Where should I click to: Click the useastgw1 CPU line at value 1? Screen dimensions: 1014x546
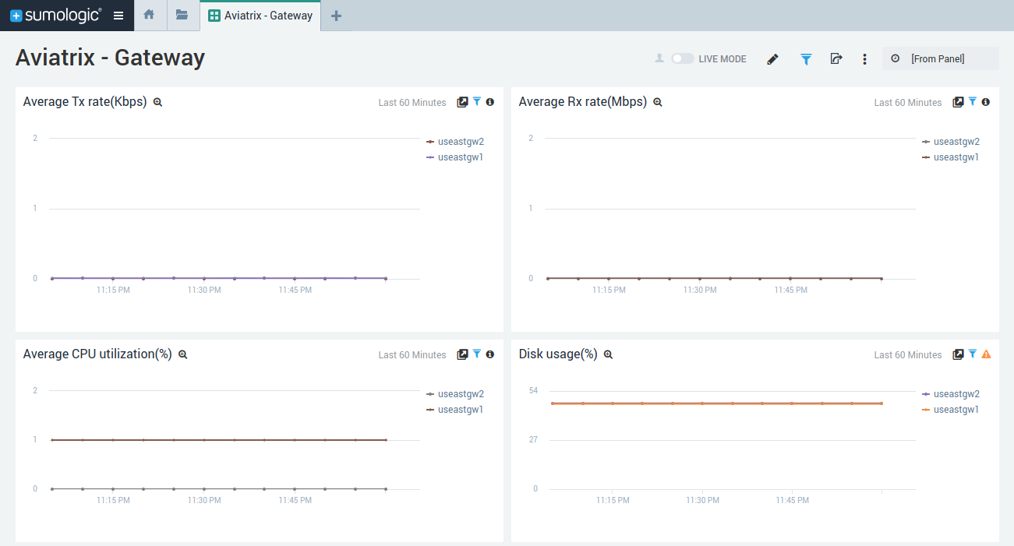pos(219,440)
